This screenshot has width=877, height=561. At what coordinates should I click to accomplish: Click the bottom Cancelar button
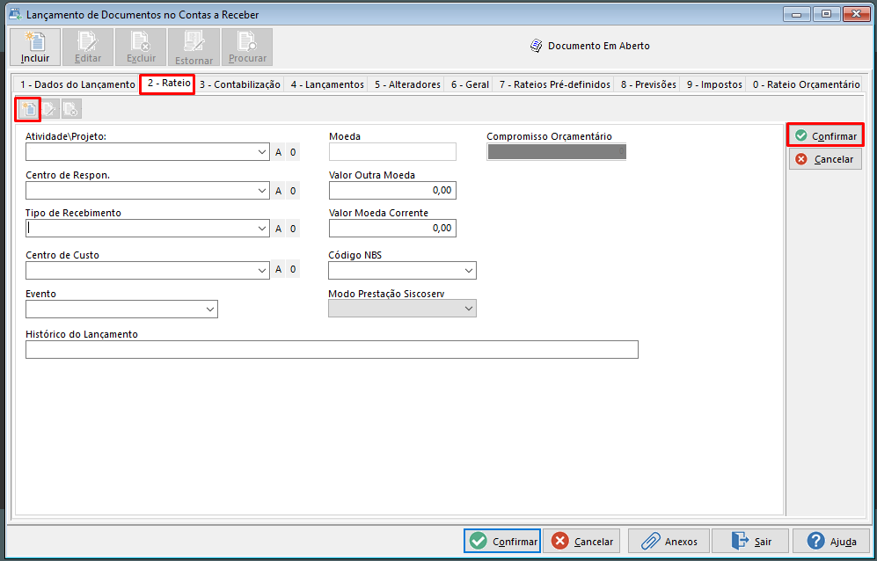pos(581,541)
